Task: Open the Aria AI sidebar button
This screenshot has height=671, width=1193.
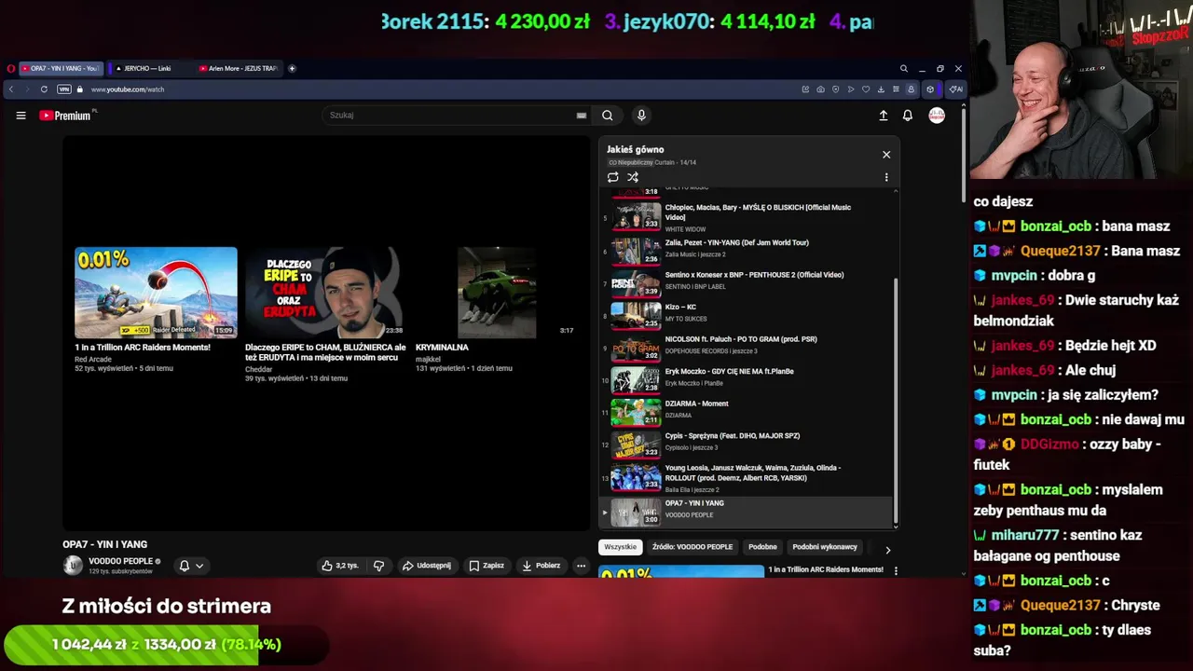Action: (955, 89)
